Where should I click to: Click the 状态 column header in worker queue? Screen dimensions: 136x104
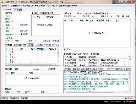(40, 17)
